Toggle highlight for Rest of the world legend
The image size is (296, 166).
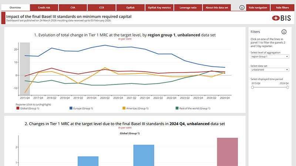tap(193, 108)
